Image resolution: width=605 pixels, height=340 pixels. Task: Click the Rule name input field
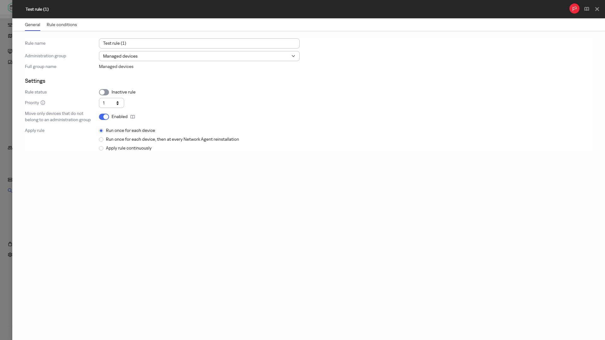[x=199, y=43]
